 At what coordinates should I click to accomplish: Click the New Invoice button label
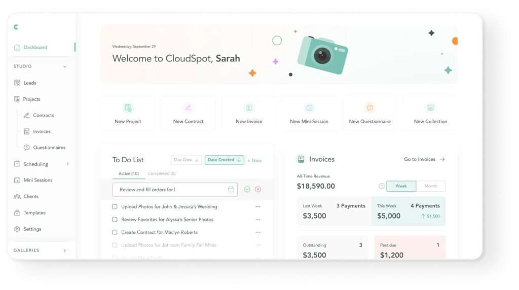(249, 122)
